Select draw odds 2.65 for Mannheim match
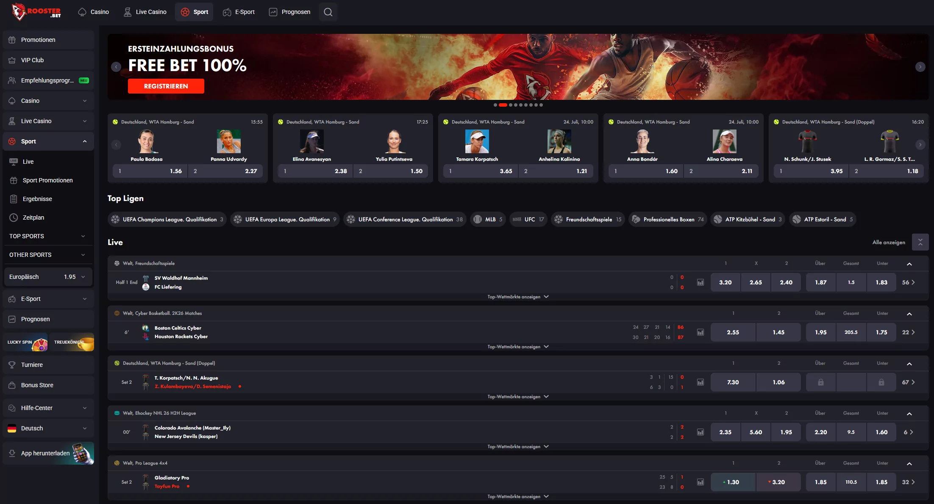934x504 pixels. [756, 282]
